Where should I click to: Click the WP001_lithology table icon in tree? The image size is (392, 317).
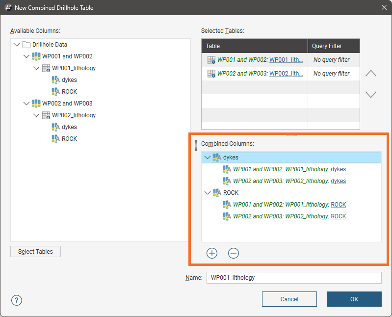[46, 68]
